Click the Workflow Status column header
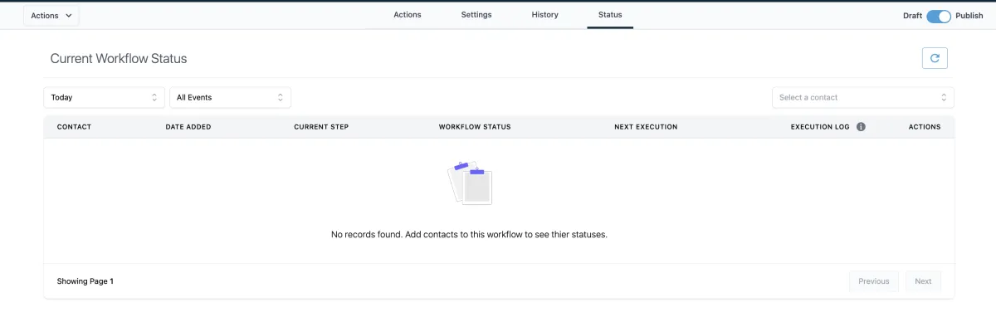996x322 pixels. (475, 127)
